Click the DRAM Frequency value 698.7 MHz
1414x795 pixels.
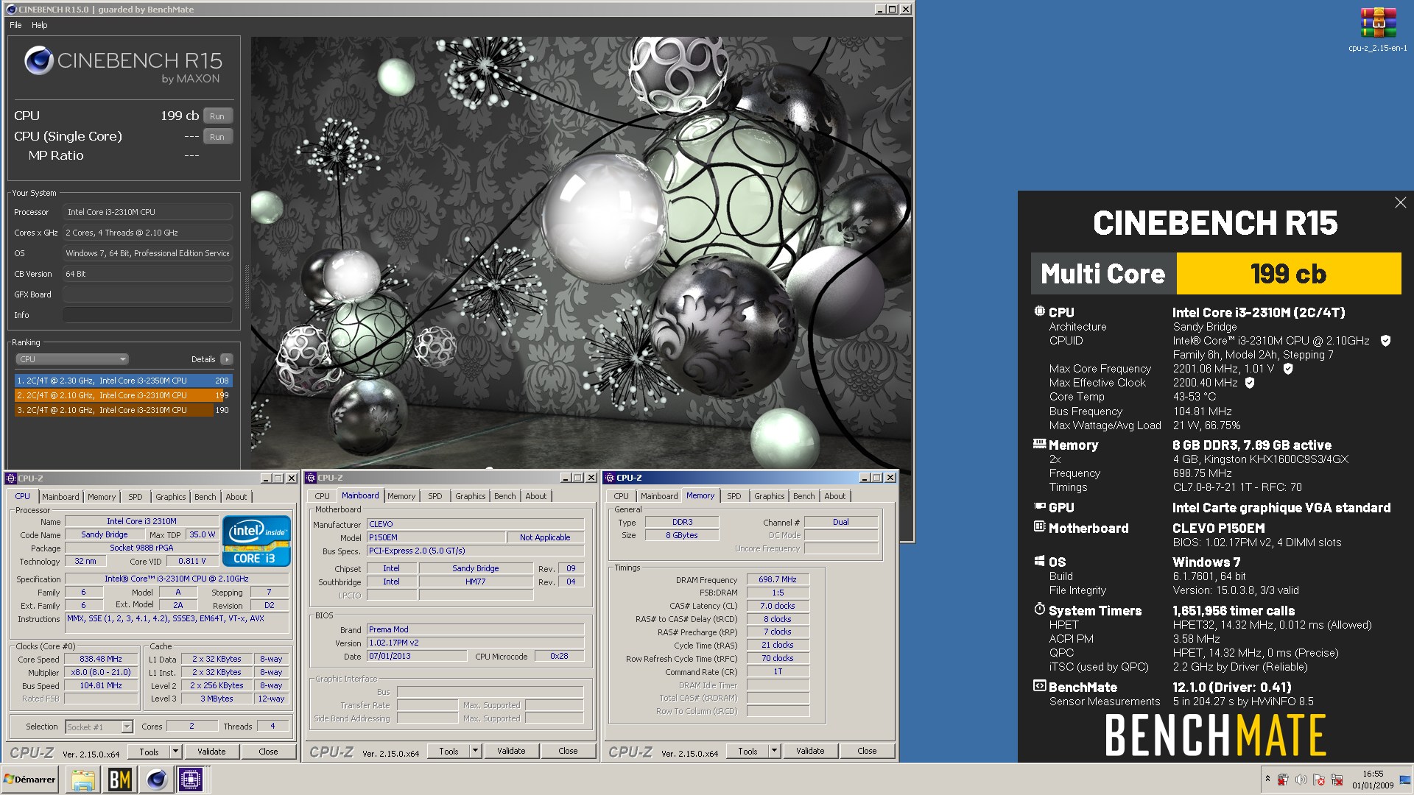pos(778,579)
